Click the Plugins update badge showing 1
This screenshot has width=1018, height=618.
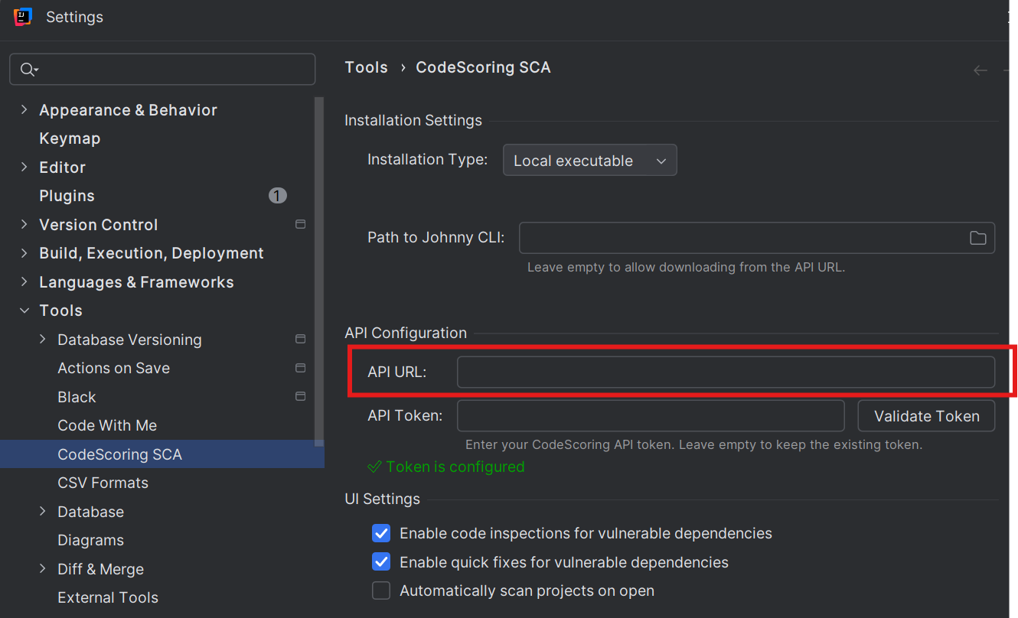click(x=278, y=196)
